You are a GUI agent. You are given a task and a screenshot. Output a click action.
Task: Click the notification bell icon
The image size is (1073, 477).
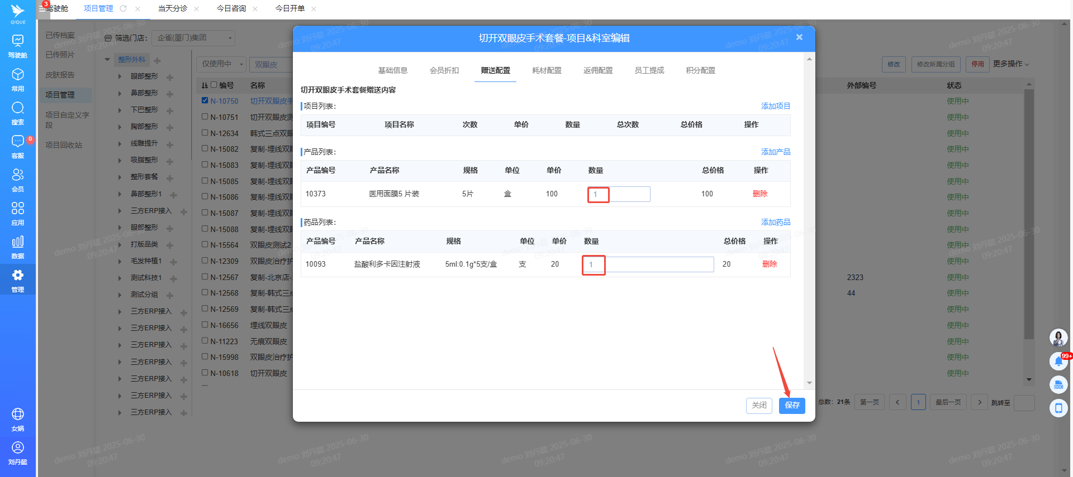[1058, 362]
